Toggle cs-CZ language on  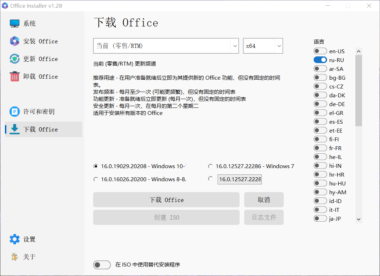click(320, 86)
